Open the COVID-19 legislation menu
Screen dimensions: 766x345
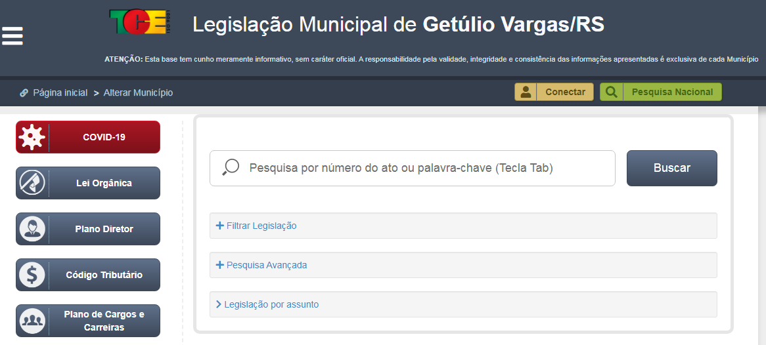[x=104, y=137]
